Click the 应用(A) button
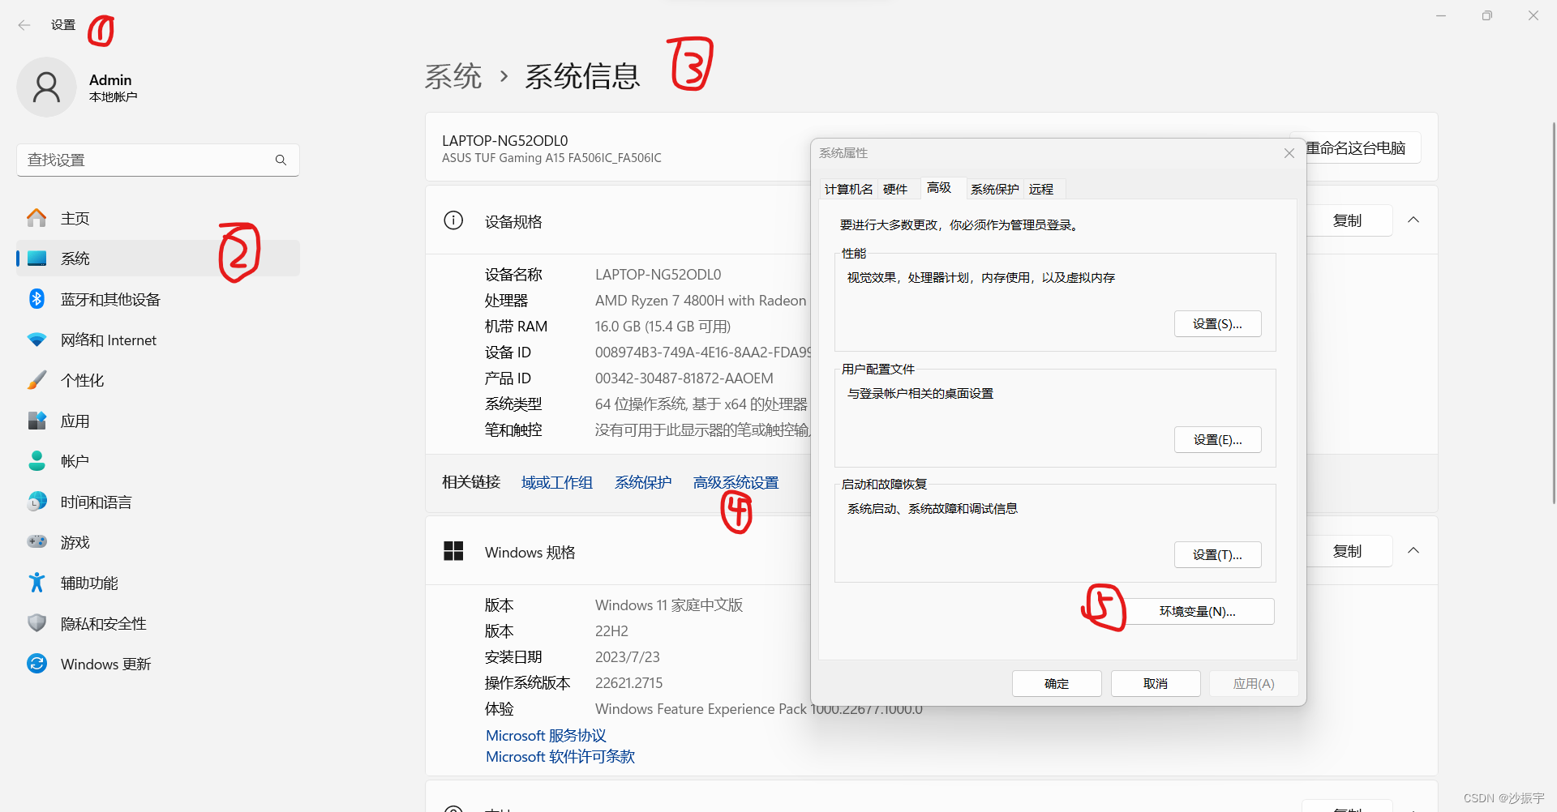 coord(1254,683)
